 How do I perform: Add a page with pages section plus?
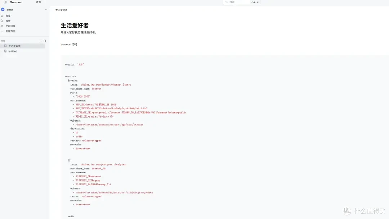45,41
